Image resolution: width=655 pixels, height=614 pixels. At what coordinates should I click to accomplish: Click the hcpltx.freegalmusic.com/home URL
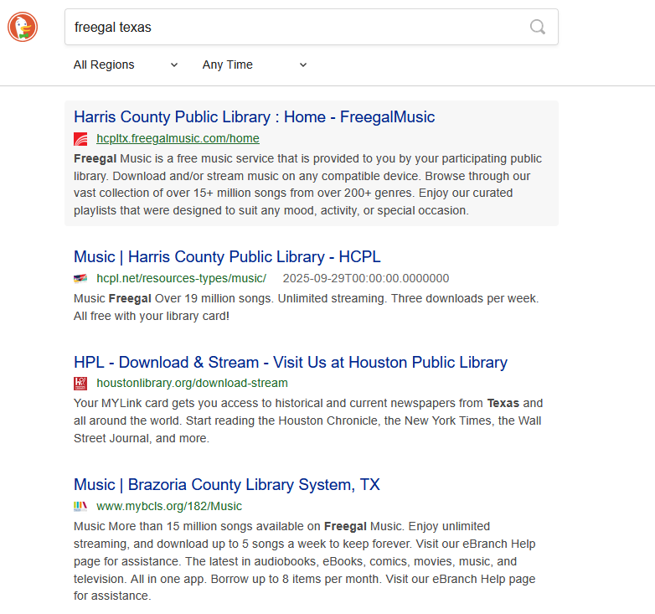tap(178, 139)
